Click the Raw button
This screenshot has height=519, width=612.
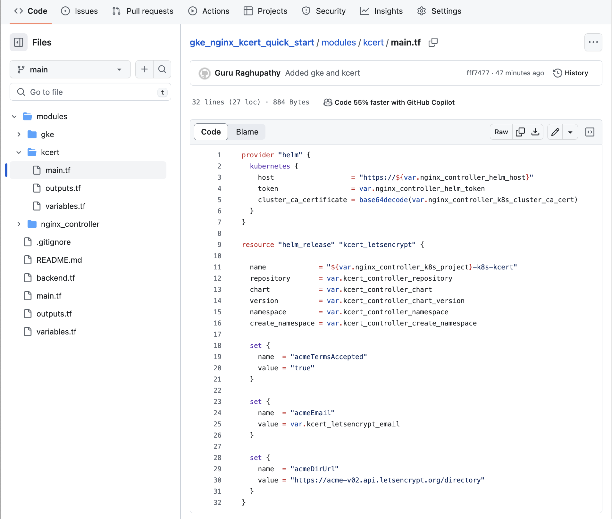500,132
